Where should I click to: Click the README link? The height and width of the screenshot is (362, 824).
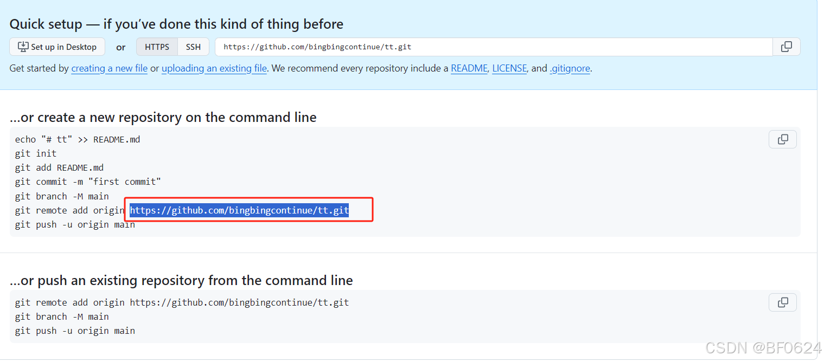click(469, 68)
